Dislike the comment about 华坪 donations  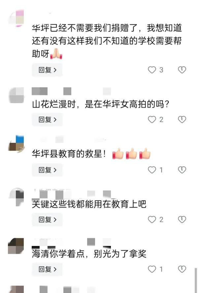182,70
